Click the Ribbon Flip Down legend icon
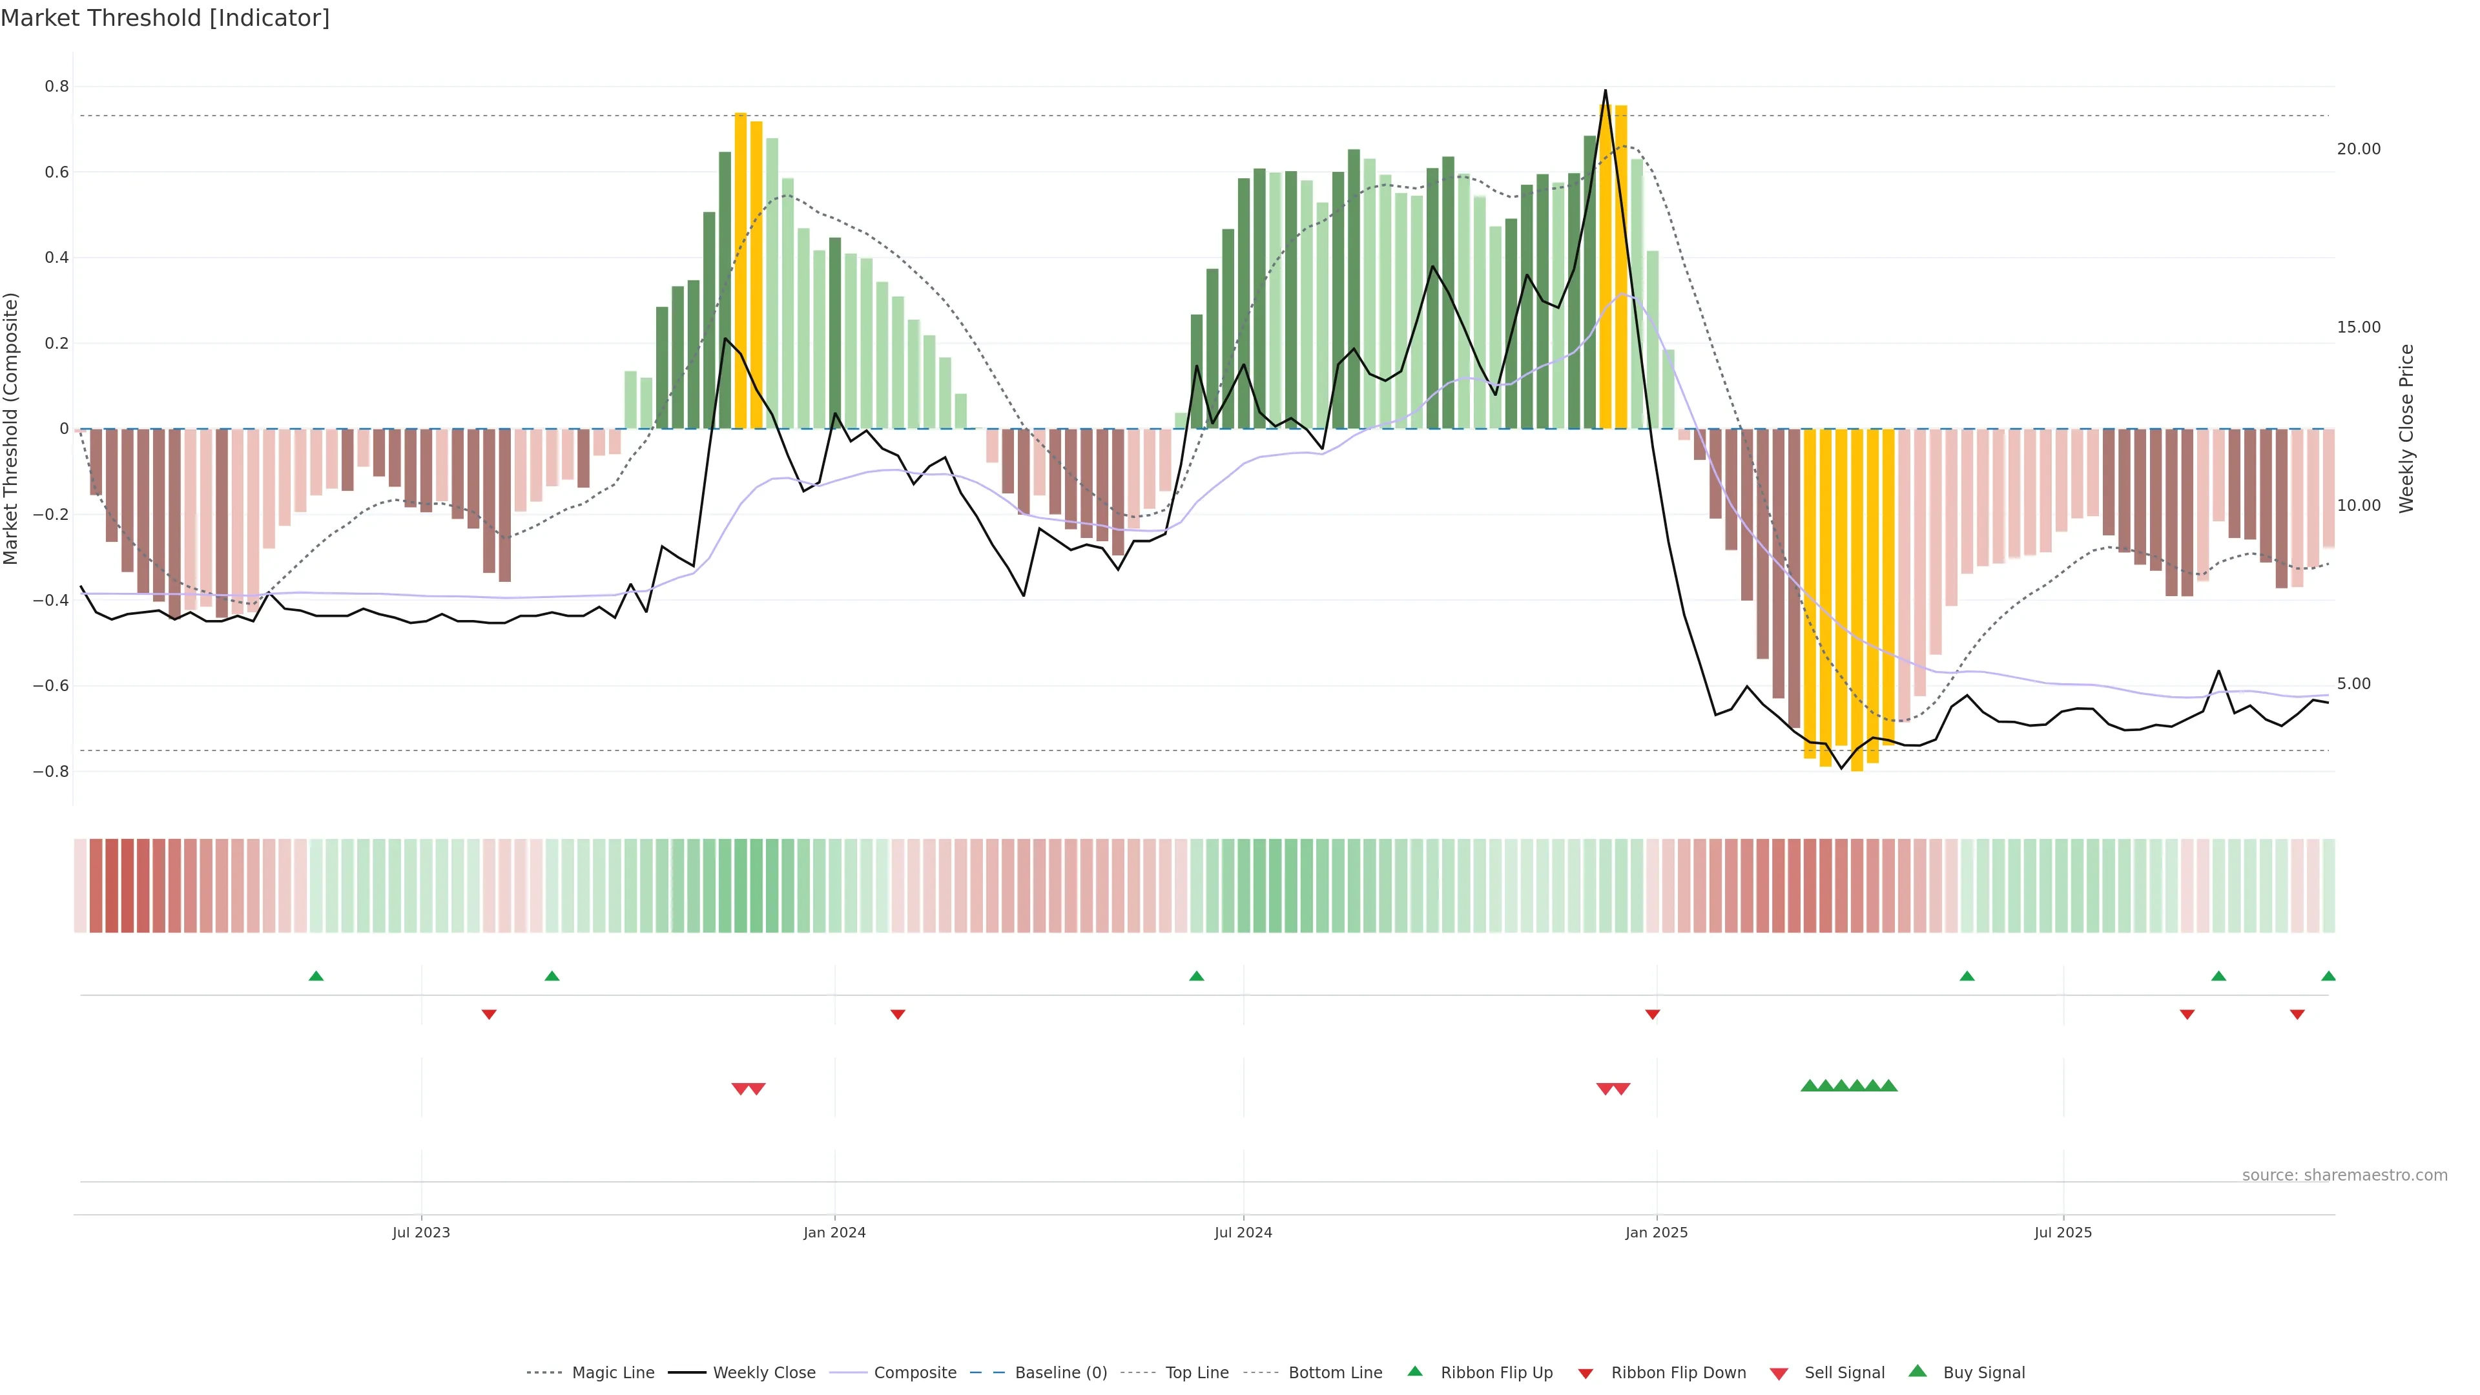Viewport: 2480px width, 1395px height. coord(1585,1374)
